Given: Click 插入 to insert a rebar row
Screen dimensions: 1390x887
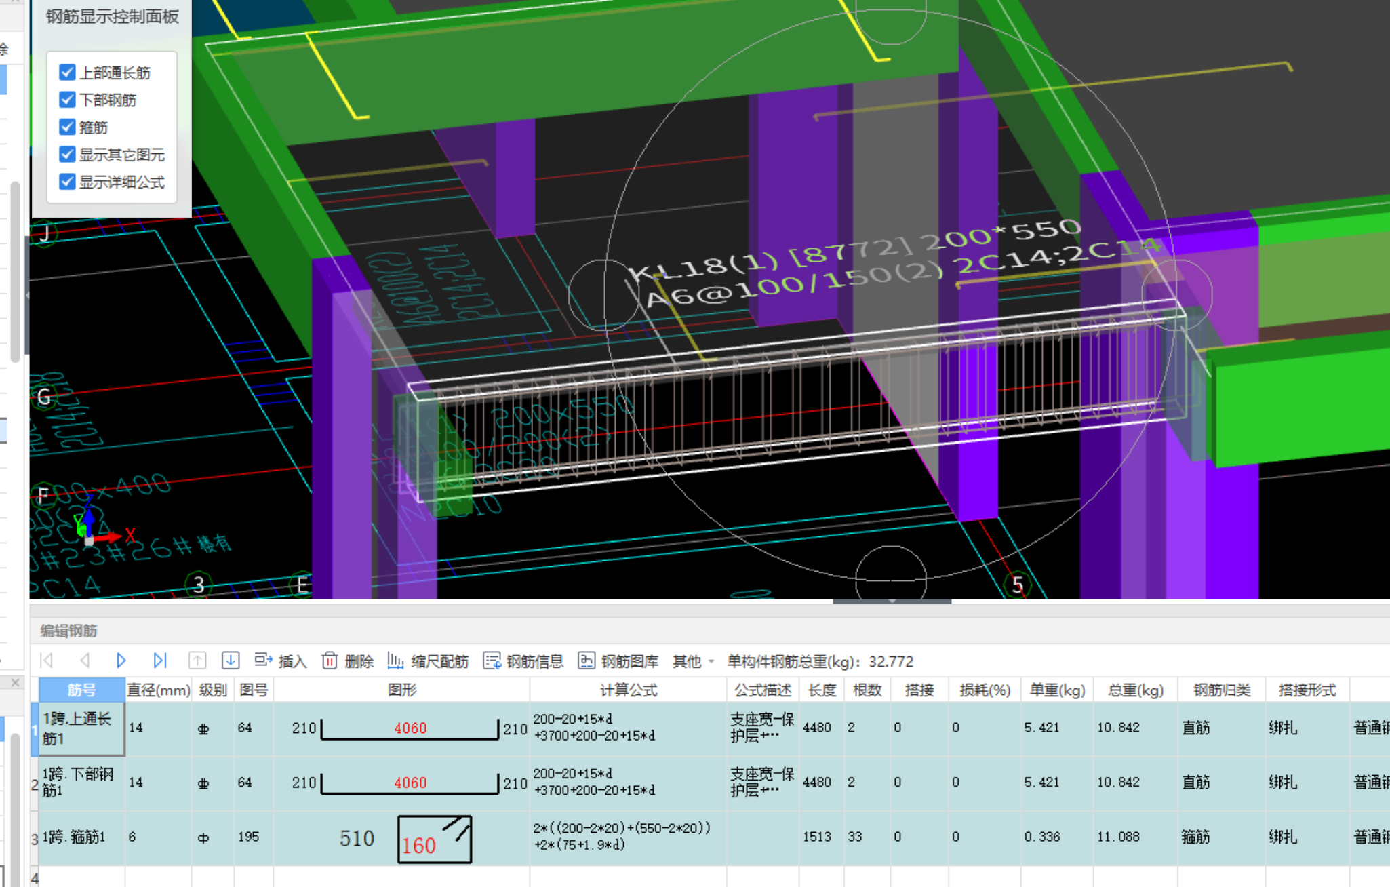Looking at the screenshot, I should tap(280, 661).
